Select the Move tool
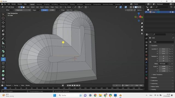 [3, 22]
